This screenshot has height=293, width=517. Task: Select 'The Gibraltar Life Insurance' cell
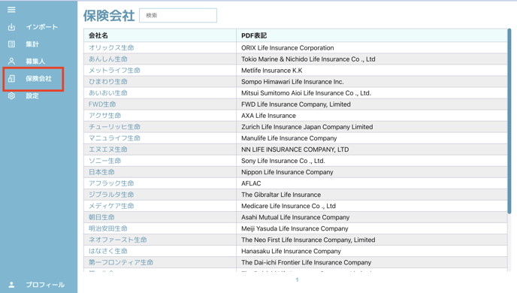click(371, 195)
